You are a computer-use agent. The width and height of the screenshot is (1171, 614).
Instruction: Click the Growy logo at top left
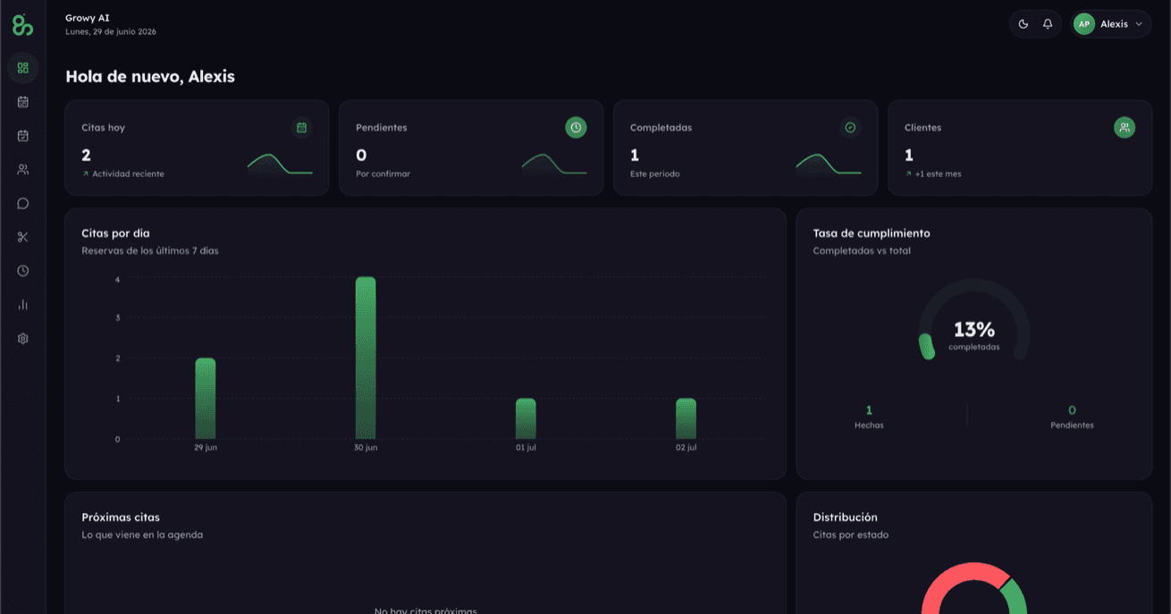point(23,25)
